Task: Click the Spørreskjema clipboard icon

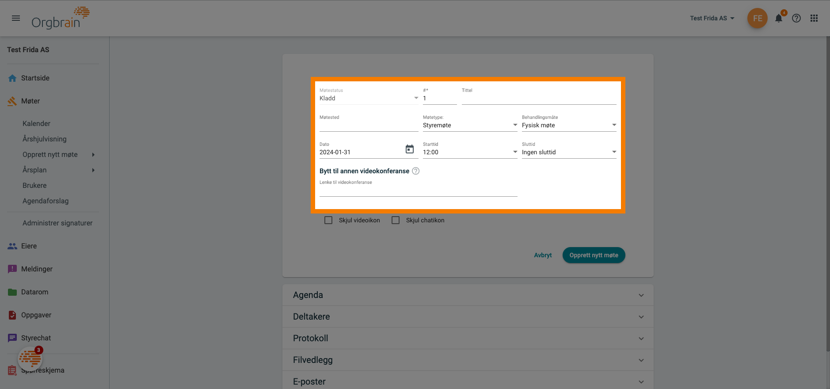Action: click(12, 370)
